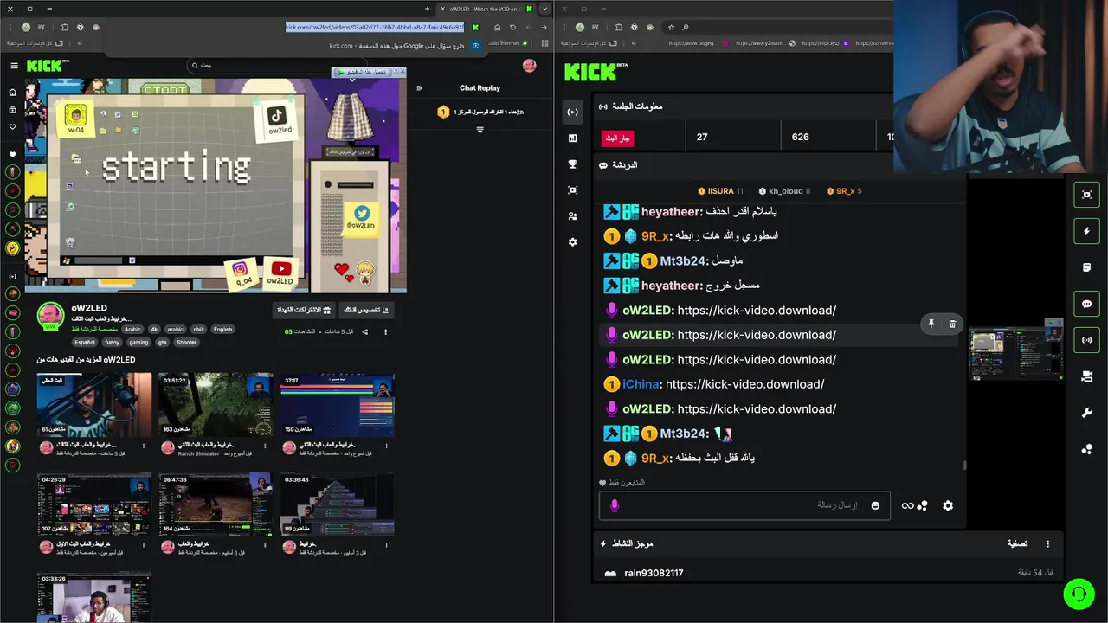
Task: Click top gifter kh_oloud in chat header
Action: [784, 191]
